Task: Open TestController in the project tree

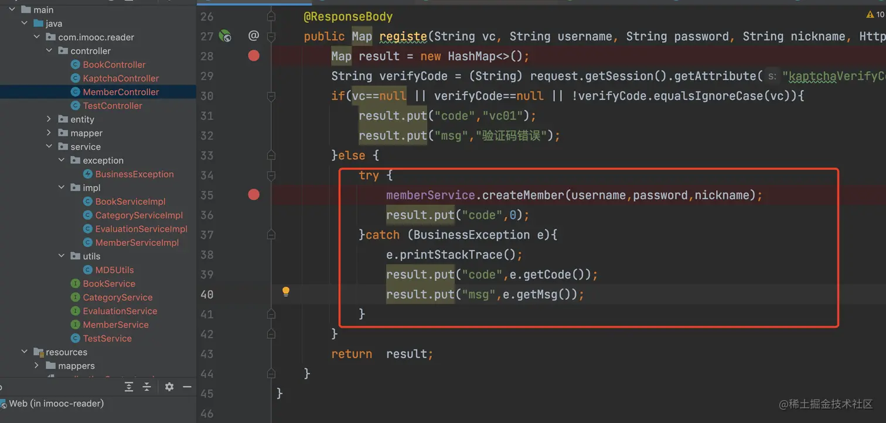Action: (113, 105)
